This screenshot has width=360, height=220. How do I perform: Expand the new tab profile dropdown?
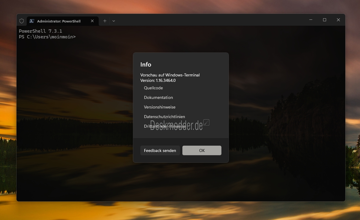pos(114,21)
